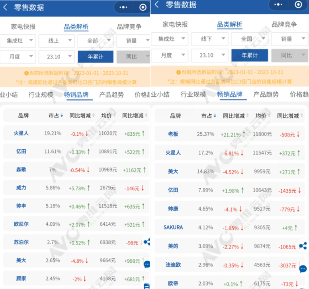This screenshot has width=309, height=289.
Task: Open 亿田 brand link in left table
Action: 21,152
